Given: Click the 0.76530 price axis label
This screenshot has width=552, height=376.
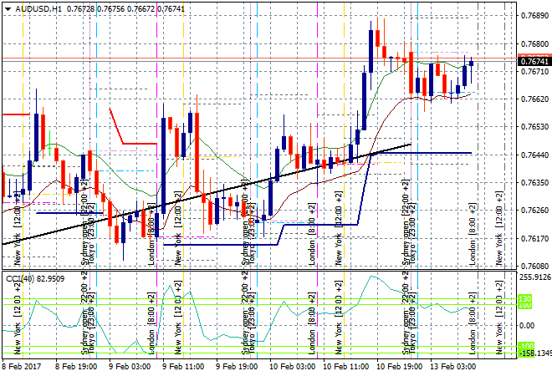Looking at the screenshot, I should pos(534,126).
